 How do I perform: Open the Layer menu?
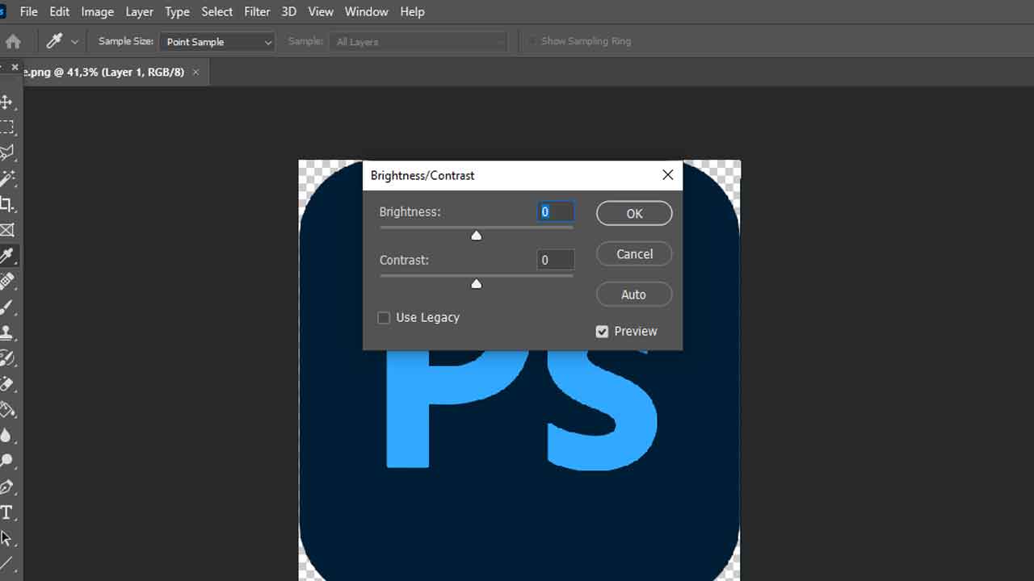[139, 12]
